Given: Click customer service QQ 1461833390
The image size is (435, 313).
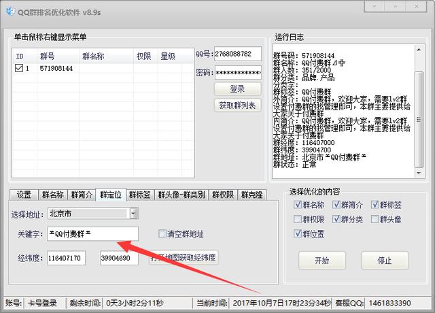Looking at the screenshot, I should [x=389, y=303].
